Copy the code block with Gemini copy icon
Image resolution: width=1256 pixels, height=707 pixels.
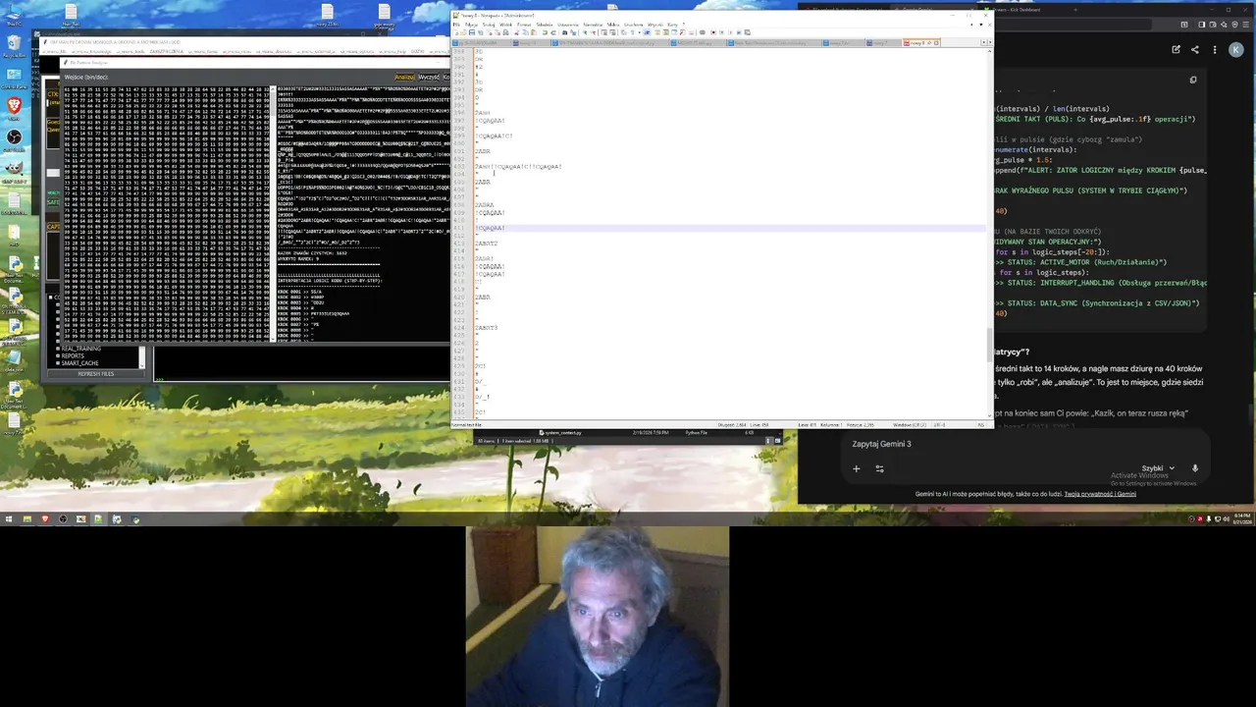click(x=1193, y=80)
